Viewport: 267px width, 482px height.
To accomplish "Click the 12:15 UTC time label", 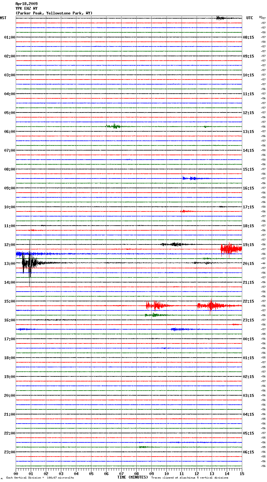I will point(248,113).
